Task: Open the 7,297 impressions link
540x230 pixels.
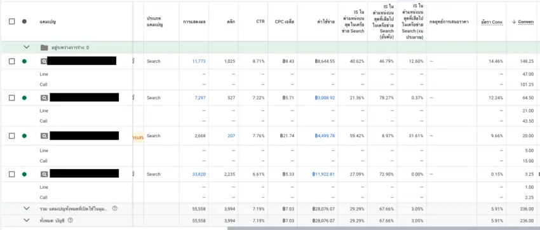Action: pyautogui.click(x=199, y=98)
